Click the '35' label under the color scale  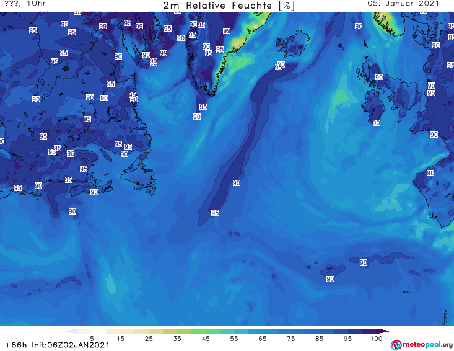coord(177,339)
